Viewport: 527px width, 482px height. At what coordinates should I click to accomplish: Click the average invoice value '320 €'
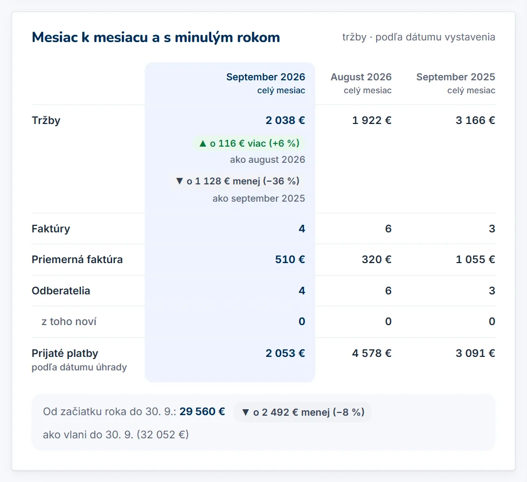[x=377, y=260]
